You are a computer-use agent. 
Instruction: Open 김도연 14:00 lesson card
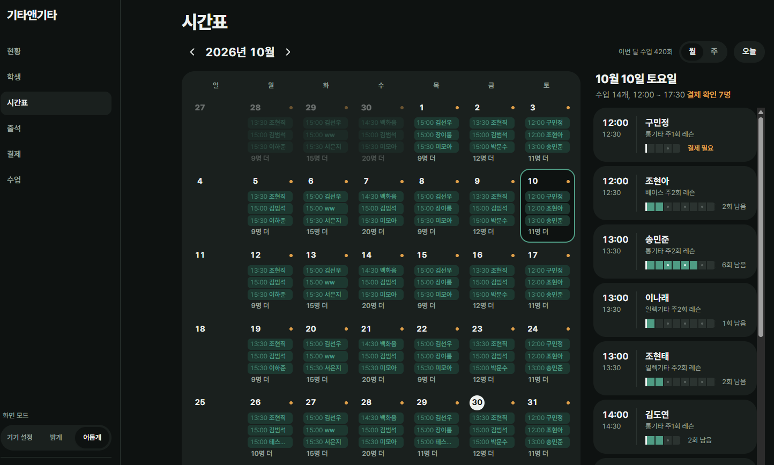pos(675,426)
